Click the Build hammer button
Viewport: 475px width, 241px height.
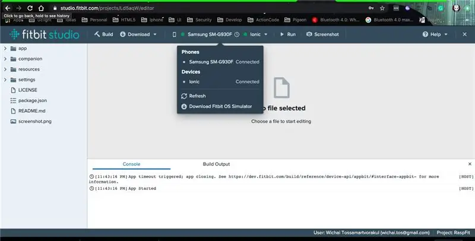click(x=103, y=34)
